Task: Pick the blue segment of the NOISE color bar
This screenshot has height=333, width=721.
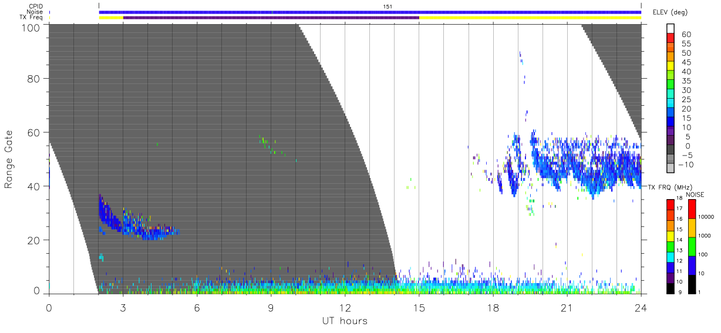Action: [692, 265]
